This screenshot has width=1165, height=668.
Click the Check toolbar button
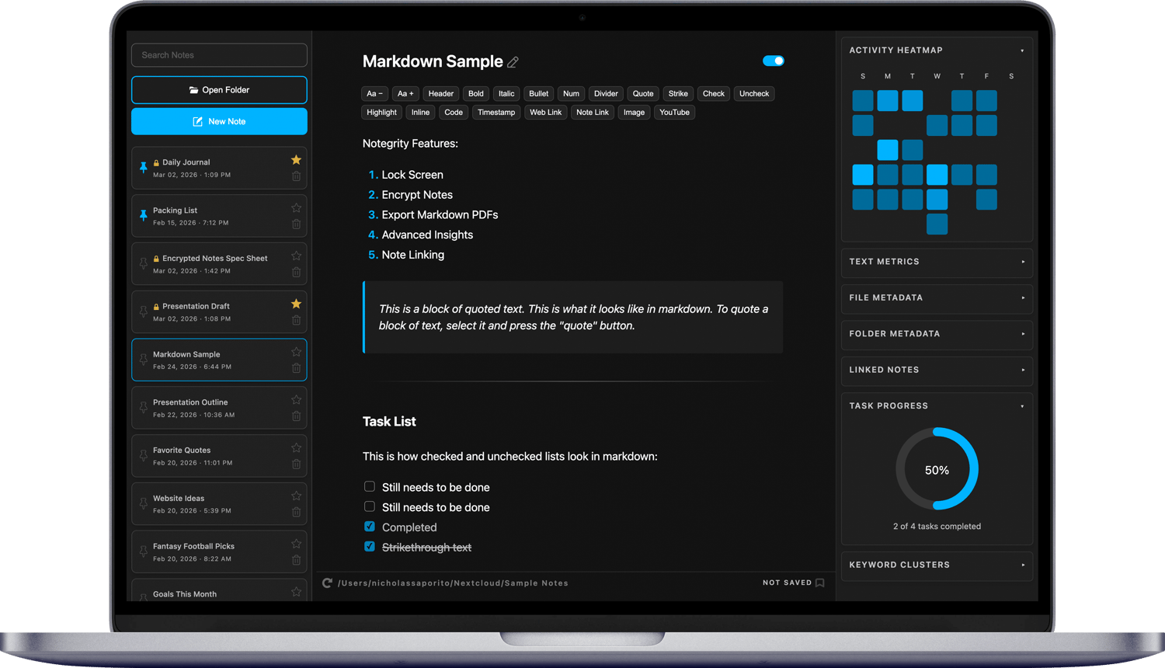click(x=714, y=94)
